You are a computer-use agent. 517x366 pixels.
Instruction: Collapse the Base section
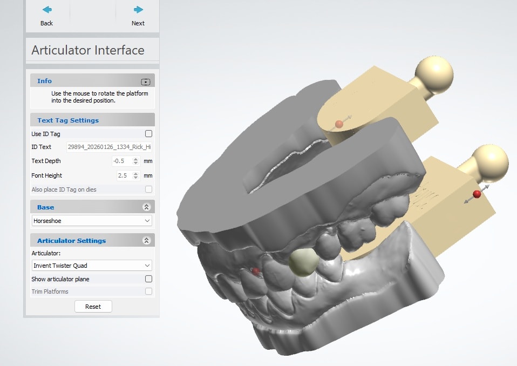click(x=147, y=207)
